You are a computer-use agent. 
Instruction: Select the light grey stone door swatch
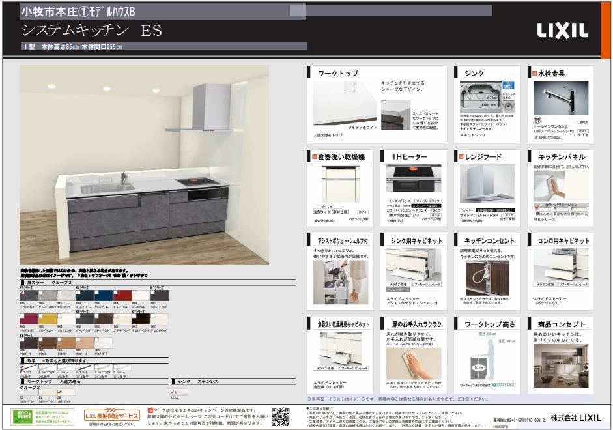point(48,295)
